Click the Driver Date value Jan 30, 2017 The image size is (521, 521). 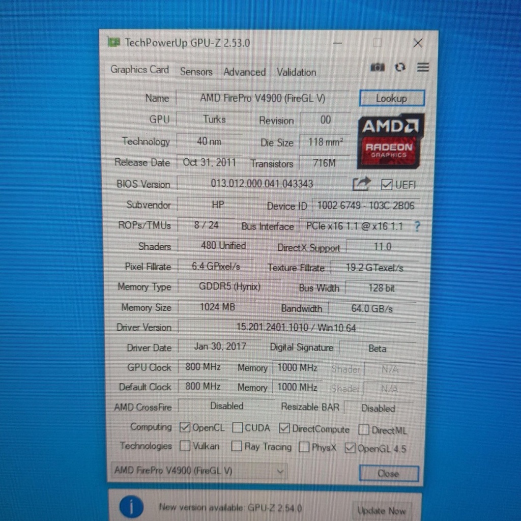[x=220, y=346]
